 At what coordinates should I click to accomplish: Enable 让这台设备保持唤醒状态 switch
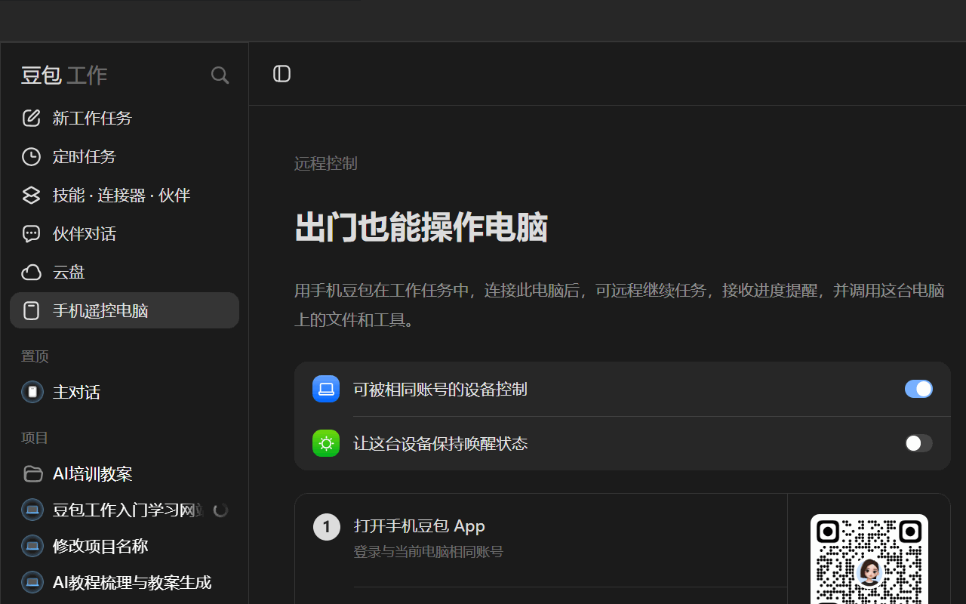[x=918, y=443]
